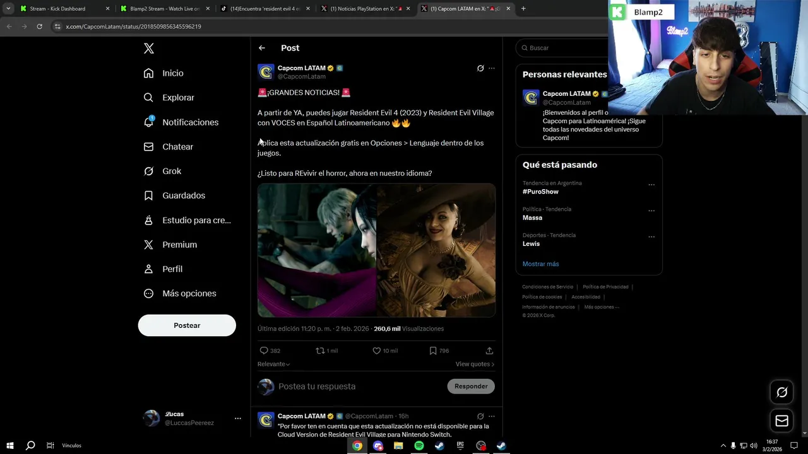The width and height of the screenshot is (808, 454).
Task: Open Spotify from the taskbar
Action: (x=419, y=446)
